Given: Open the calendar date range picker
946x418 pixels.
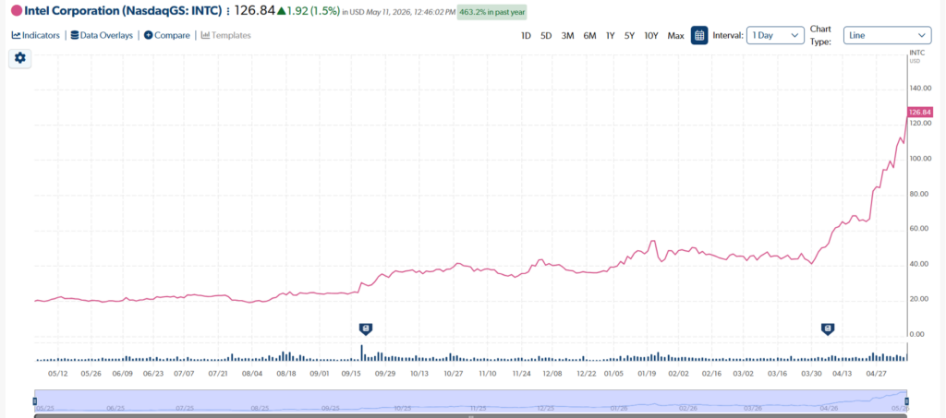Looking at the screenshot, I should (x=699, y=36).
